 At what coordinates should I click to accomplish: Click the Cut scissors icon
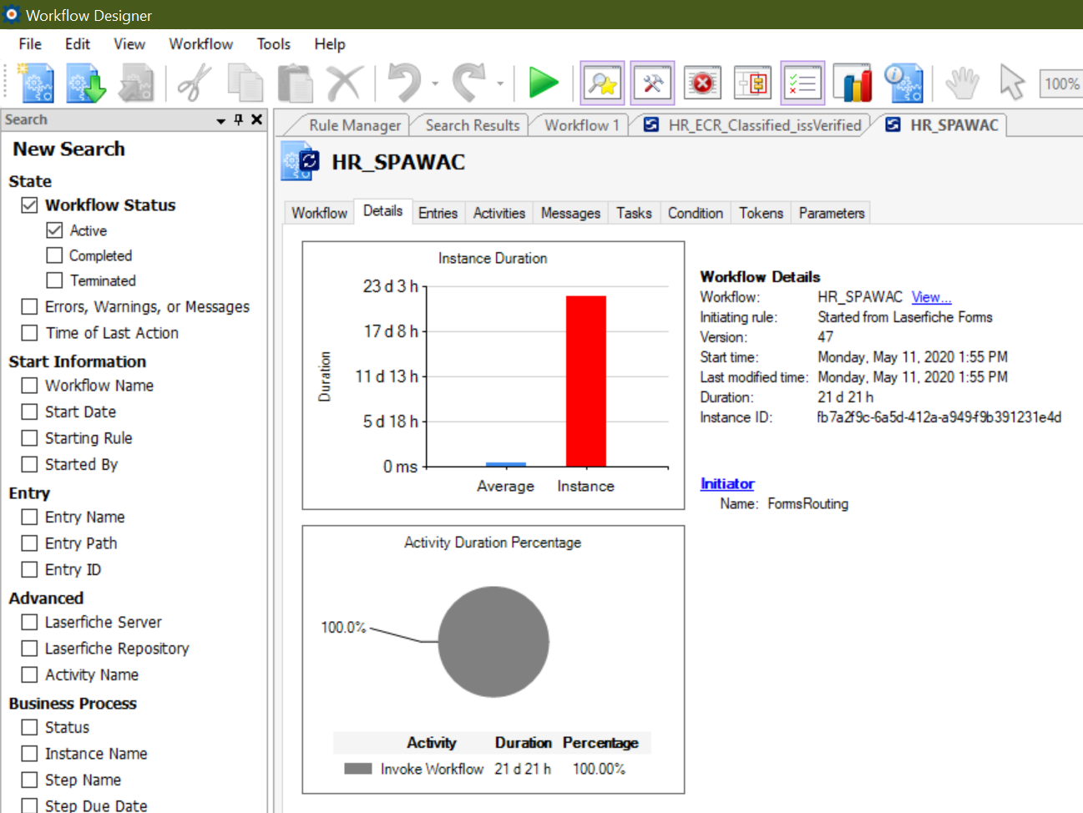coord(195,83)
